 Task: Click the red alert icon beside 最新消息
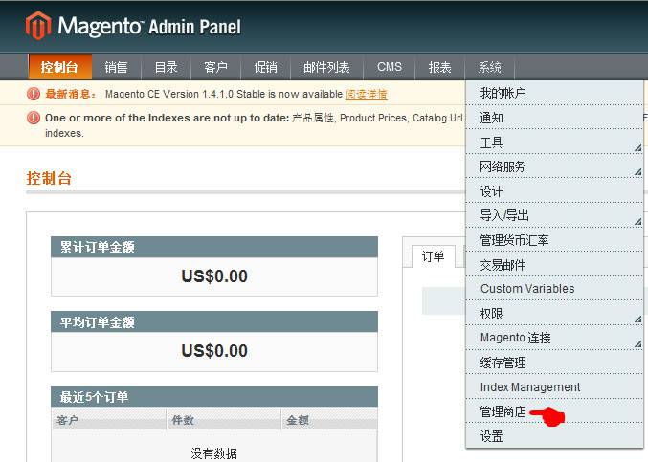click(x=34, y=94)
